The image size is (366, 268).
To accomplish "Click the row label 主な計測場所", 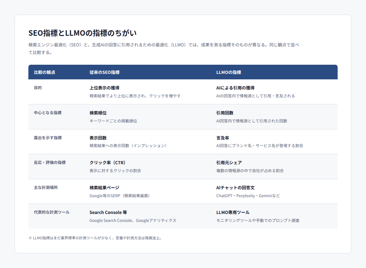I will (x=46, y=187).
